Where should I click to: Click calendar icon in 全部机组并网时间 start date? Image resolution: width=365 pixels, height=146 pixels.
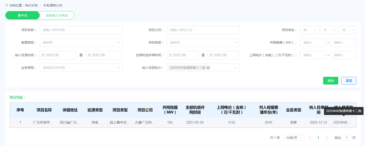pyautogui.click(x=170, y=55)
